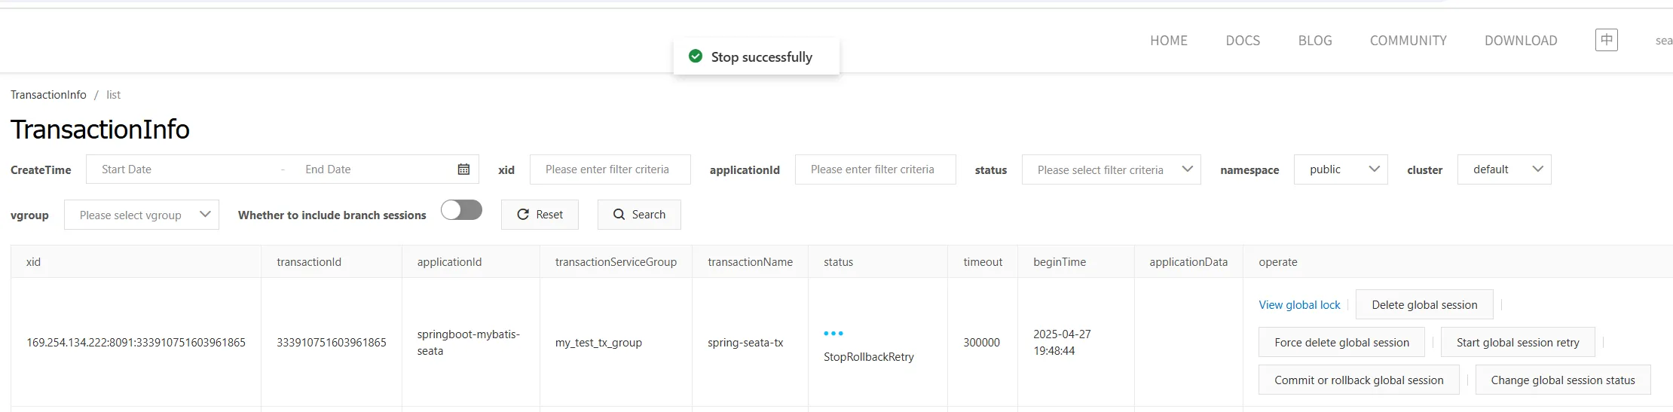
Task: Open the DOCS navigation item
Action: click(1243, 41)
